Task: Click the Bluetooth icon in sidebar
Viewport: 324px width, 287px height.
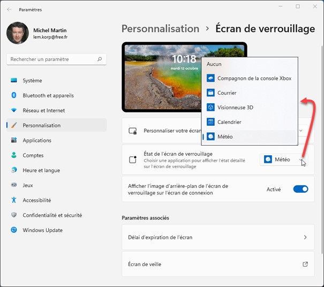Action: coord(14,95)
